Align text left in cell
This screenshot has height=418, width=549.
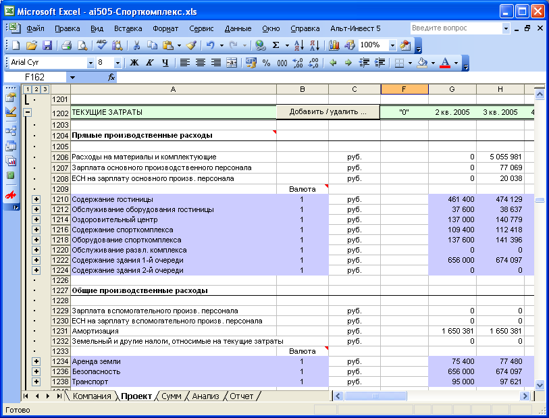tap(184, 63)
